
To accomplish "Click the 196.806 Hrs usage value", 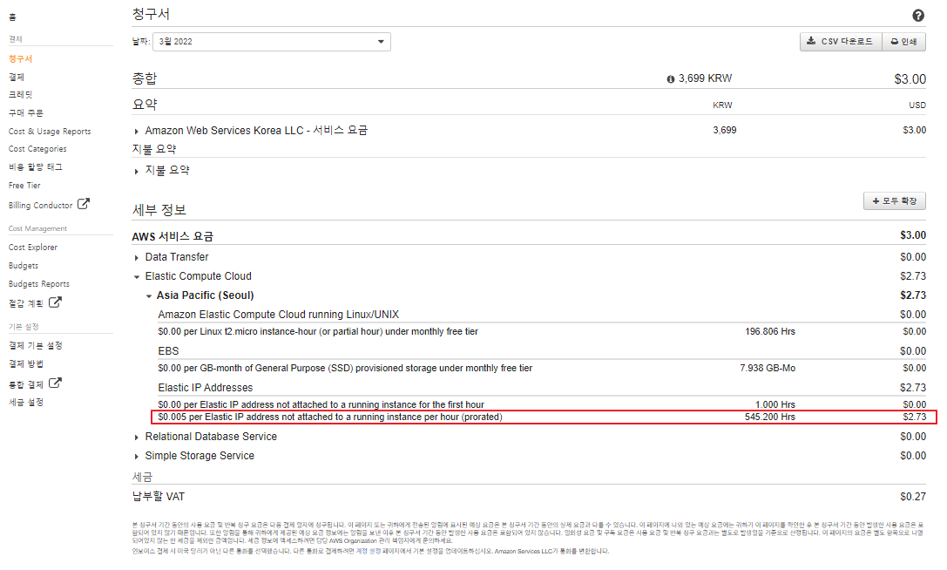I will pyautogui.click(x=770, y=331).
